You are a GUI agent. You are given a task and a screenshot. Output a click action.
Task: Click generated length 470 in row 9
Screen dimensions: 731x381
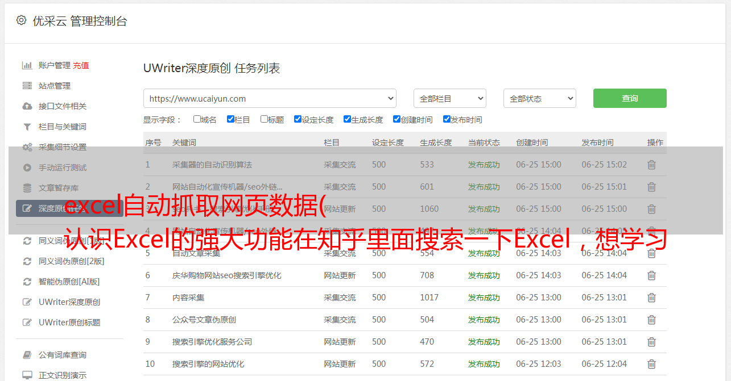(427, 342)
